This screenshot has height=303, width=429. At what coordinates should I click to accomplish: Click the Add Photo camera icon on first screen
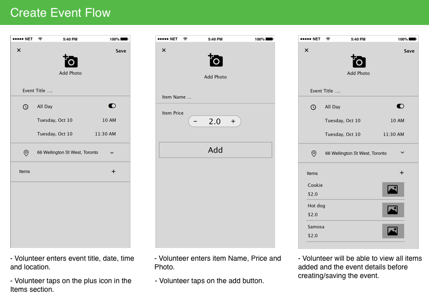pyautogui.click(x=70, y=60)
